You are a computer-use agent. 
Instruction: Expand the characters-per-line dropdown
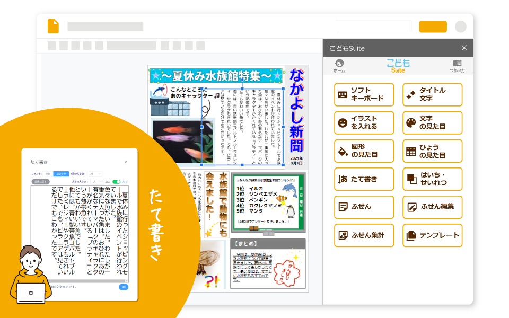pos(95,173)
